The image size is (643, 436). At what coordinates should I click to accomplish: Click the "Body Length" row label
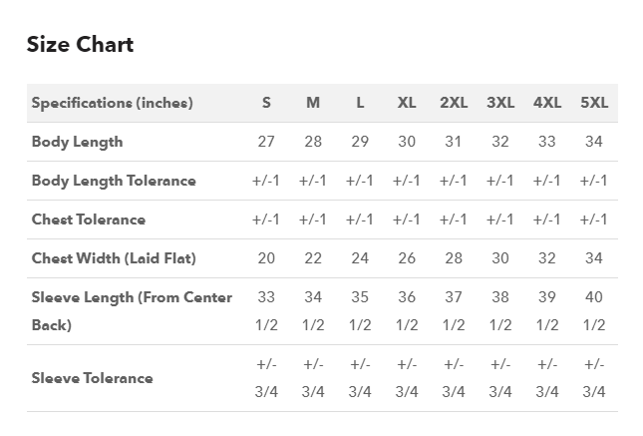(x=78, y=142)
